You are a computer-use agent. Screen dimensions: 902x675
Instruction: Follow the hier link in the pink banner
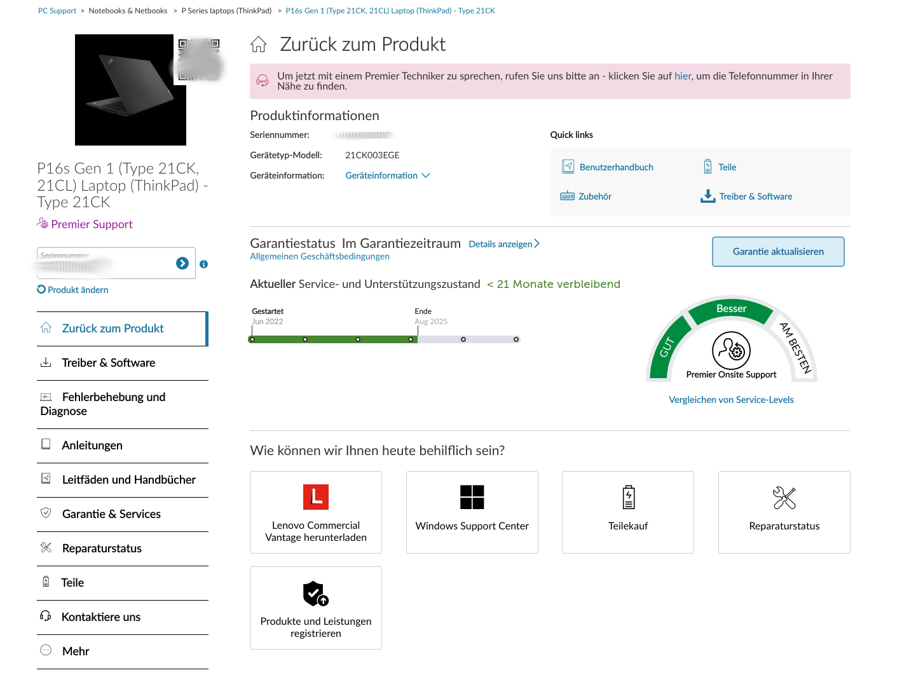coord(683,76)
